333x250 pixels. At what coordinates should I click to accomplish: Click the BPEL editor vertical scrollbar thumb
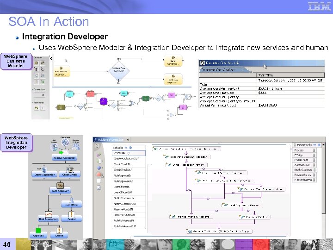coord(323,180)
